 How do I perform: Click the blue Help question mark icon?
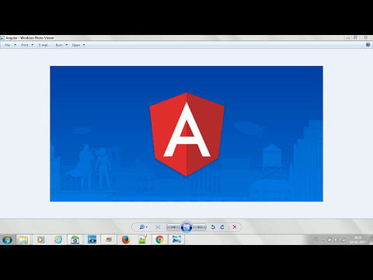[x=368, y=45]
